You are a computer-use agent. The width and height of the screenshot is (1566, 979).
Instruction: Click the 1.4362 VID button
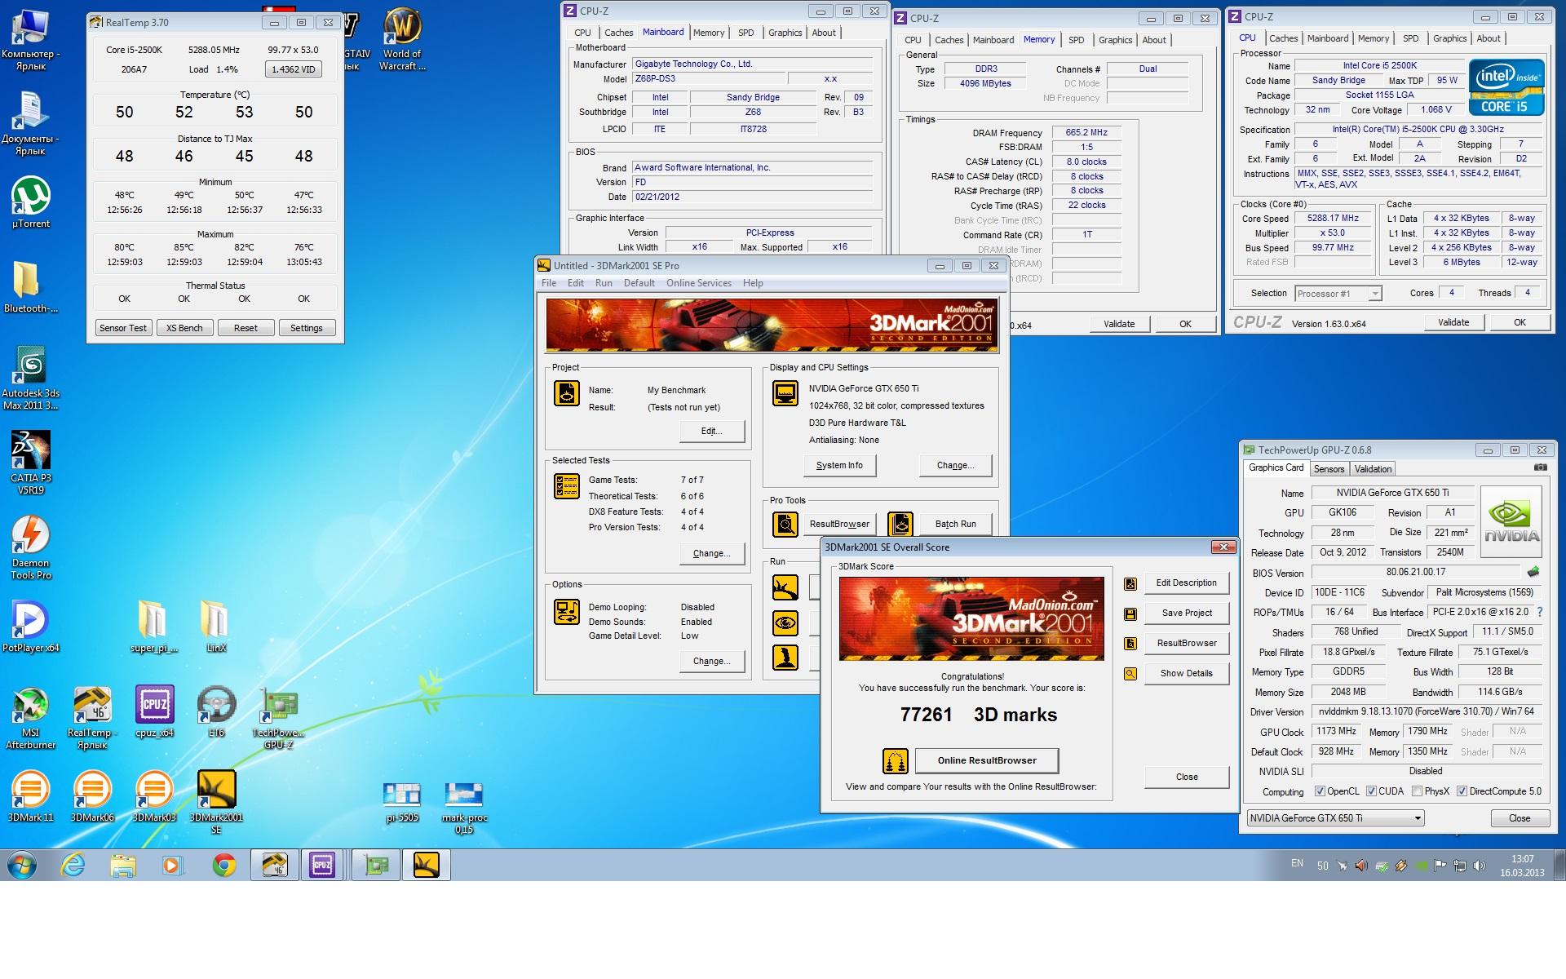[293, 69]
